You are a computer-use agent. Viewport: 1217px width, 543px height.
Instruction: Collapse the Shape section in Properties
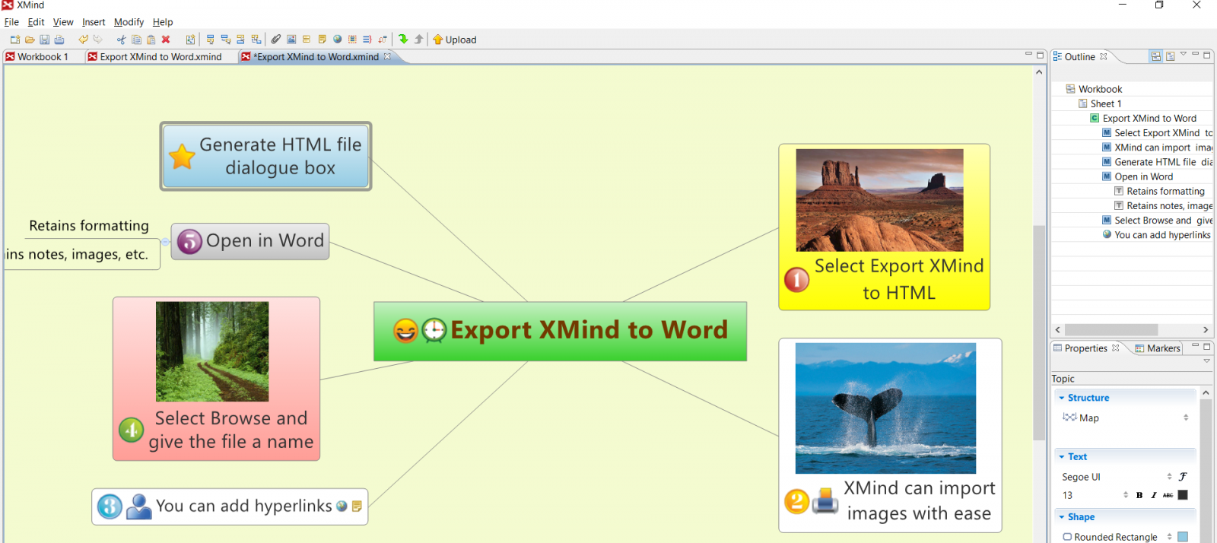[1062, 517]
